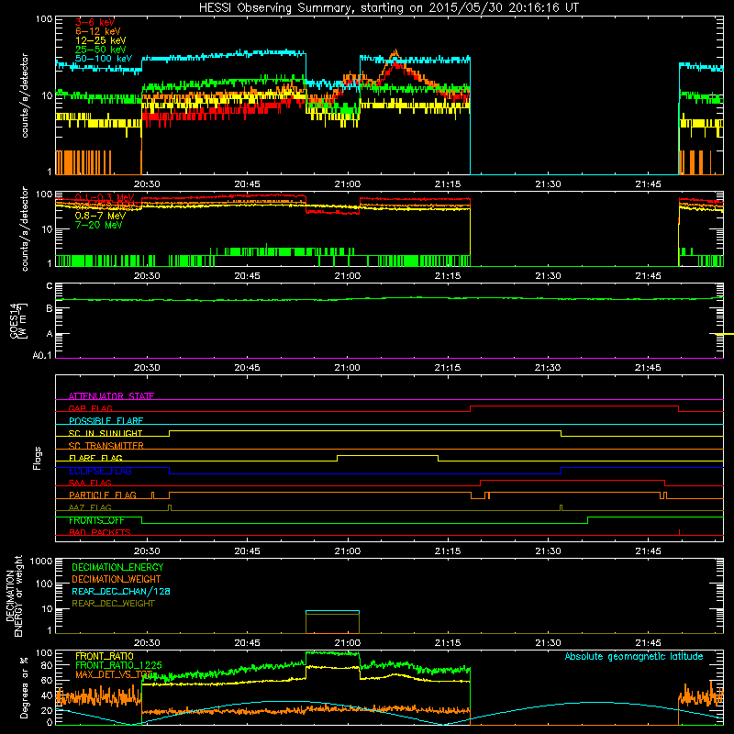Screen dimensions: 734x734
Task: Click the GOES14 axis label
Action: pyautogui.click(x=18, y=320)
